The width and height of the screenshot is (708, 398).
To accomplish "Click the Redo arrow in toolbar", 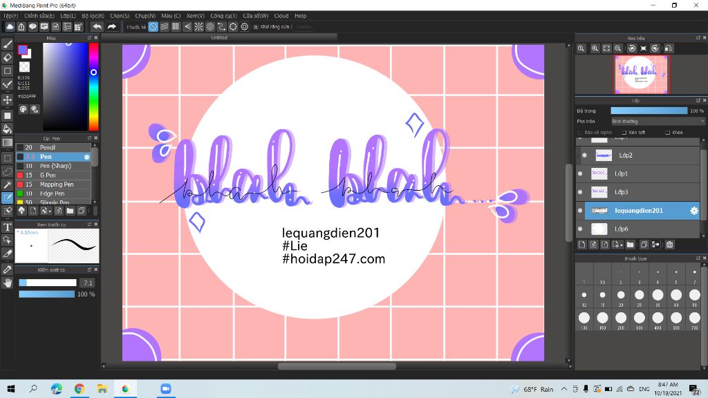I will (x=111, y=27).
